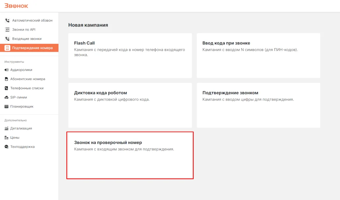
Task: Click the Детализация chart icon
Action: [7, 128]
